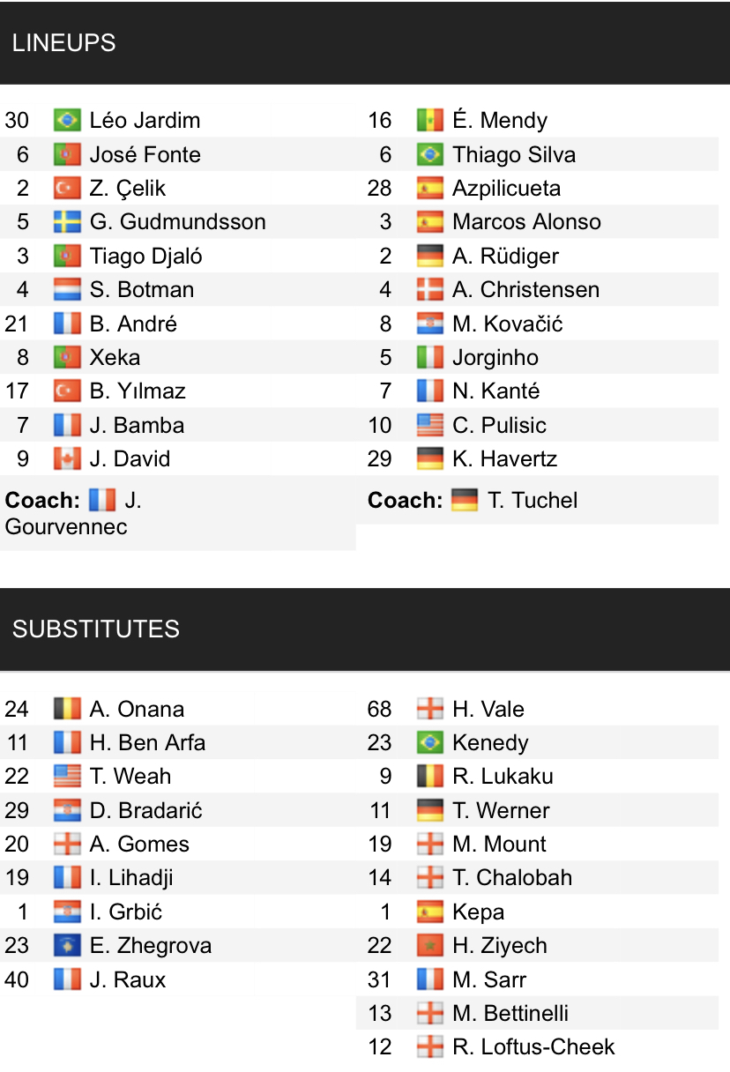The height and width of the screenshot is (1072, 730).
Task: Open Thiago Silva's player page
Action: [x=513, y=154]
